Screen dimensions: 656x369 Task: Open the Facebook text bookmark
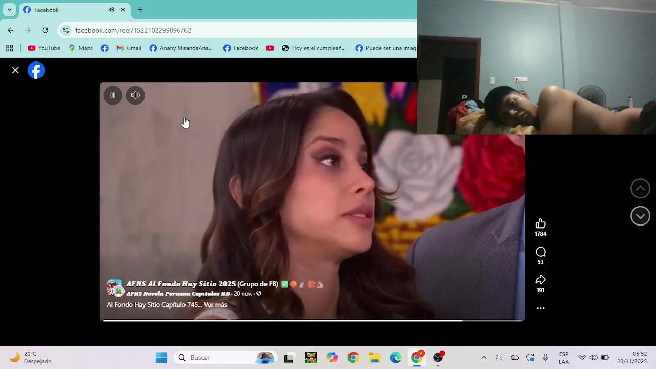(x=240, y=48)
